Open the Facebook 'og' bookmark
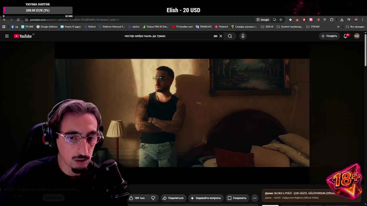This screenshot has width=367, height=206. tap(15, 27)
